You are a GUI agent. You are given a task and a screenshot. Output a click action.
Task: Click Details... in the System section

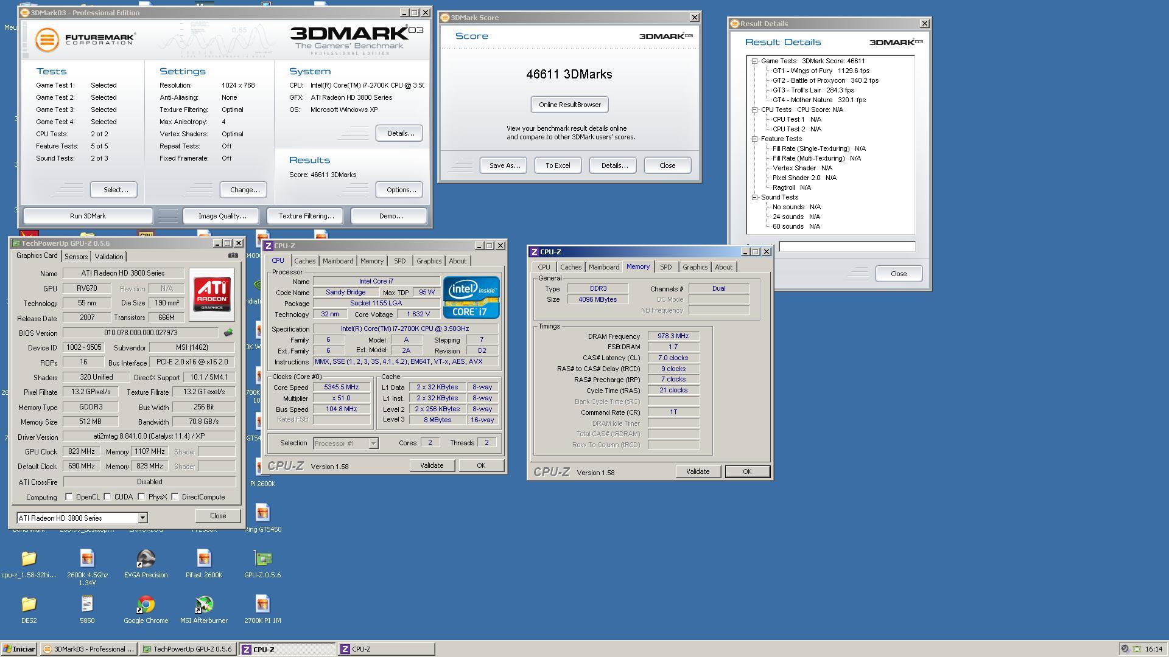coord(400,133)
